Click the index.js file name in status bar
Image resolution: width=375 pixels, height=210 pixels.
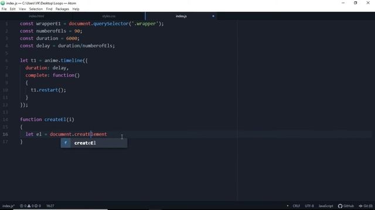[x=8, y=206]
